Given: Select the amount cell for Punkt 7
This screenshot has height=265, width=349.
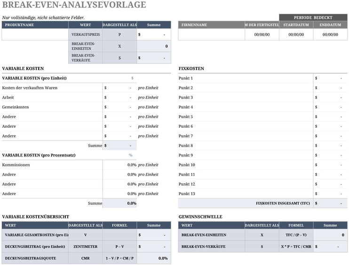Looking at the screenshot, I should (330, 136).
